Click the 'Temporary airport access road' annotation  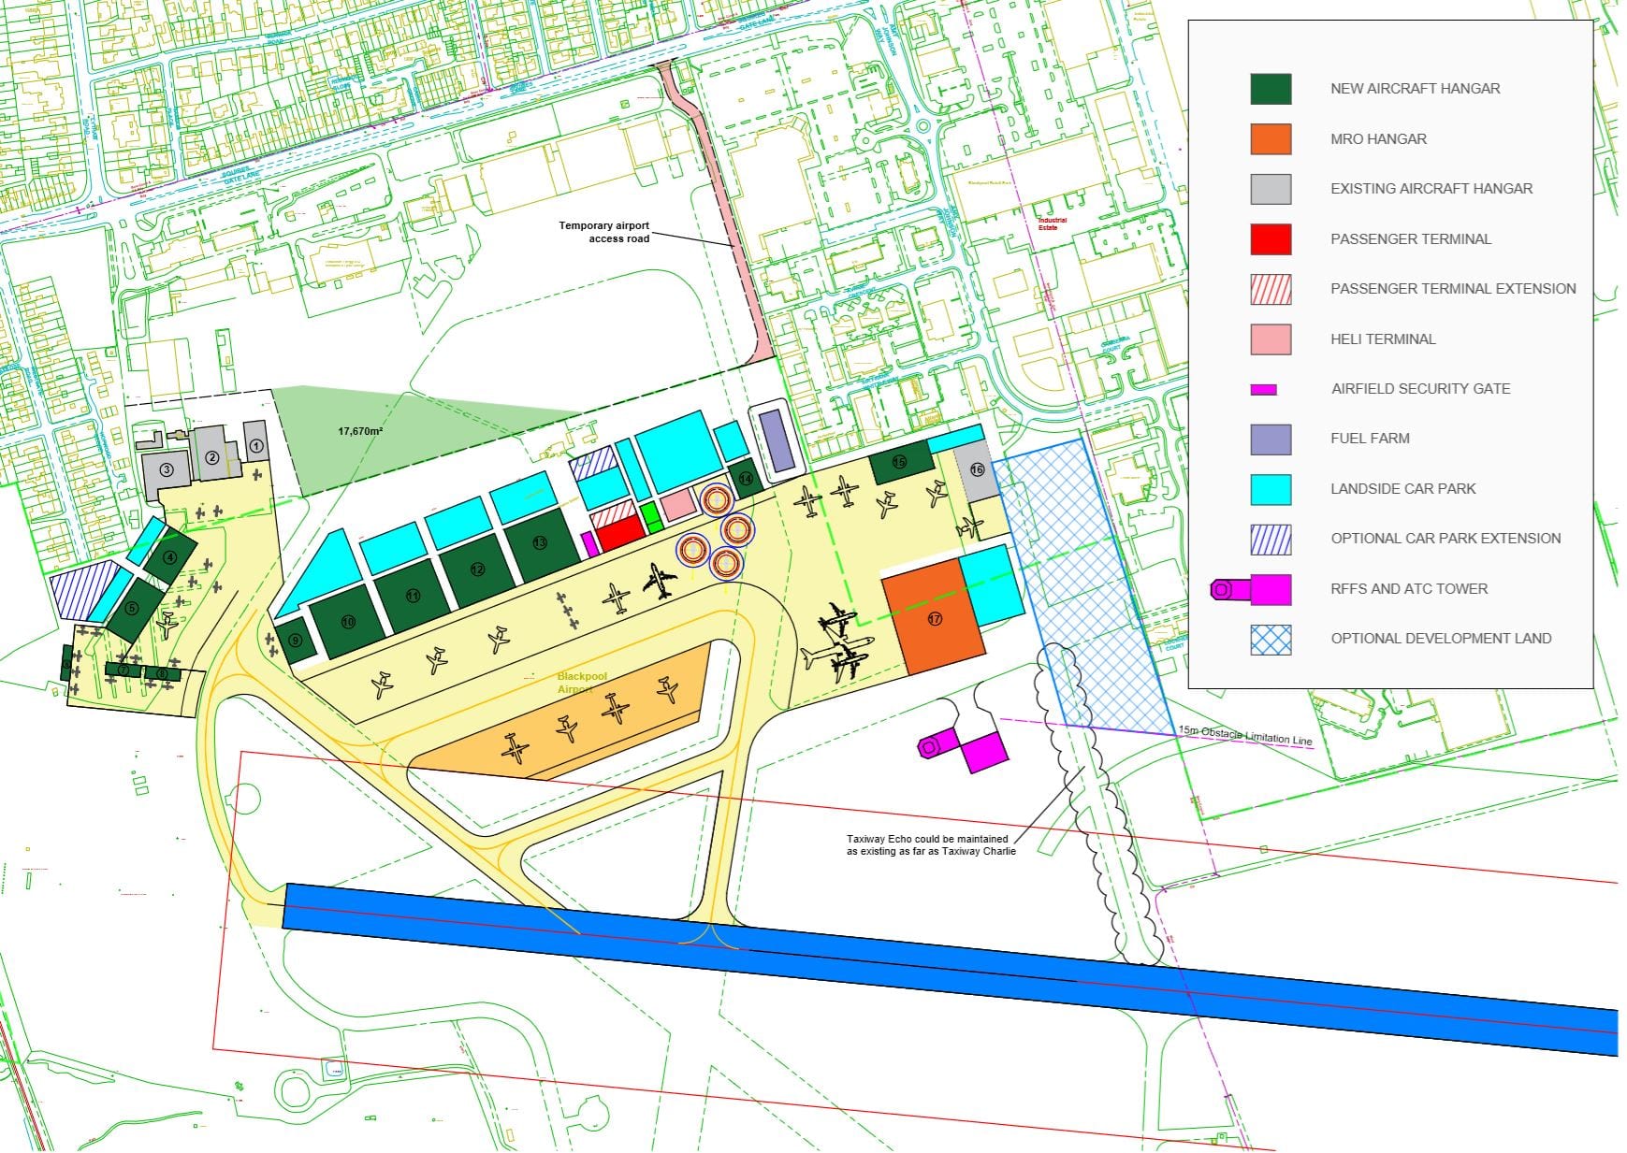pos(603,232)
